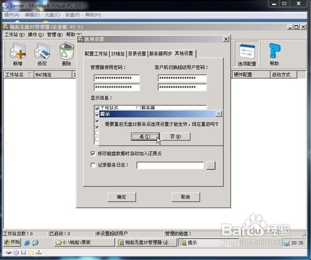Open Internet Explorer from quick launch
The height and width of the screenshot is (260, 311).
(27, 243)
